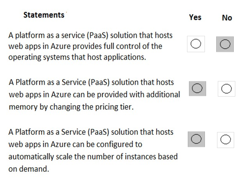Click the line 'memory by changing the pricing tier.'

(x=71, y=107)
